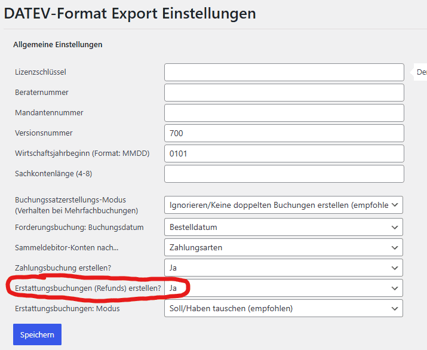Click the blue Speichern button
Image resolution: width=427 pixels, height=350 pixels.
[37, 334]
